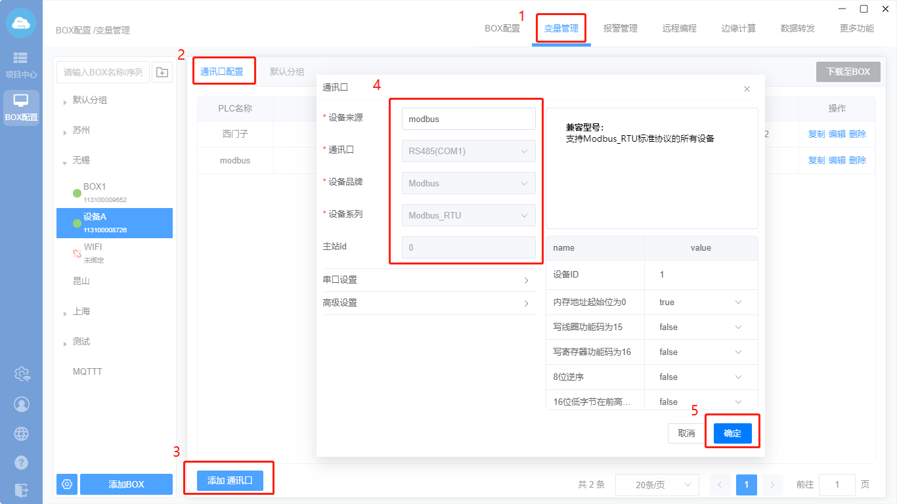Open the 20条/页 page size dropdown
Screen dimensions: 897x504
[657, 485]
